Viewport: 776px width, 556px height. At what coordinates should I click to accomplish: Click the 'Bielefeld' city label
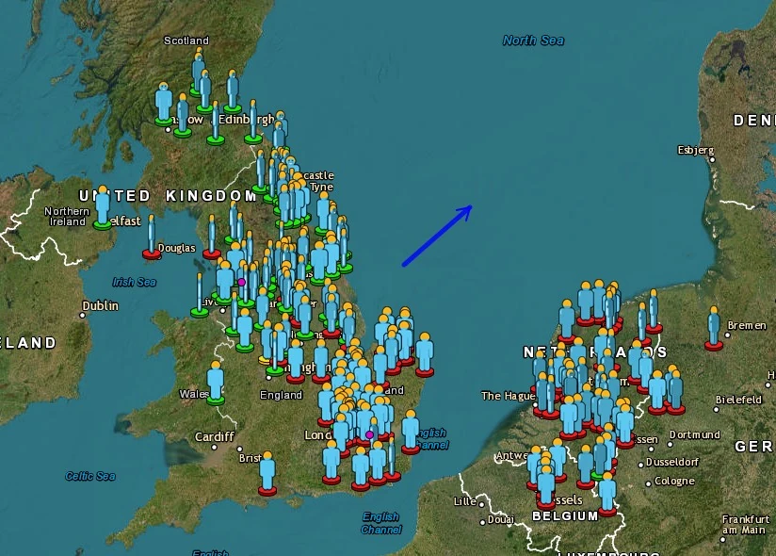[739, 400]
